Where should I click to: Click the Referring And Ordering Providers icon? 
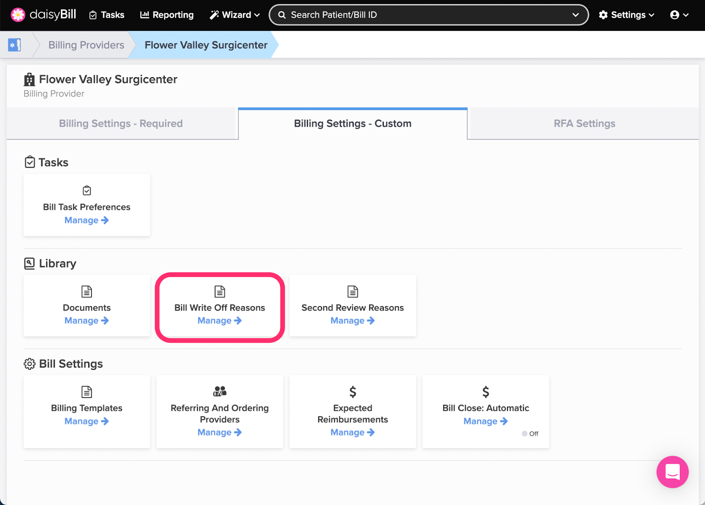pos(220,391)
